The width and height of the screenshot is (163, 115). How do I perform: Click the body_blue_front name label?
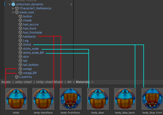(x=152, y=113)
